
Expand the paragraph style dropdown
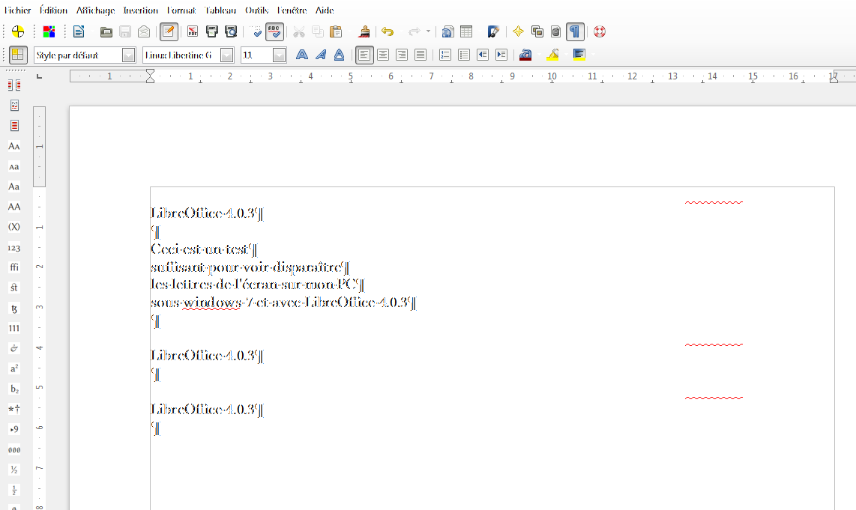pos(128,55)
